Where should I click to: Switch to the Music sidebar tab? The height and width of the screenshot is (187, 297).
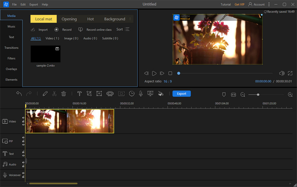point(12,26)
